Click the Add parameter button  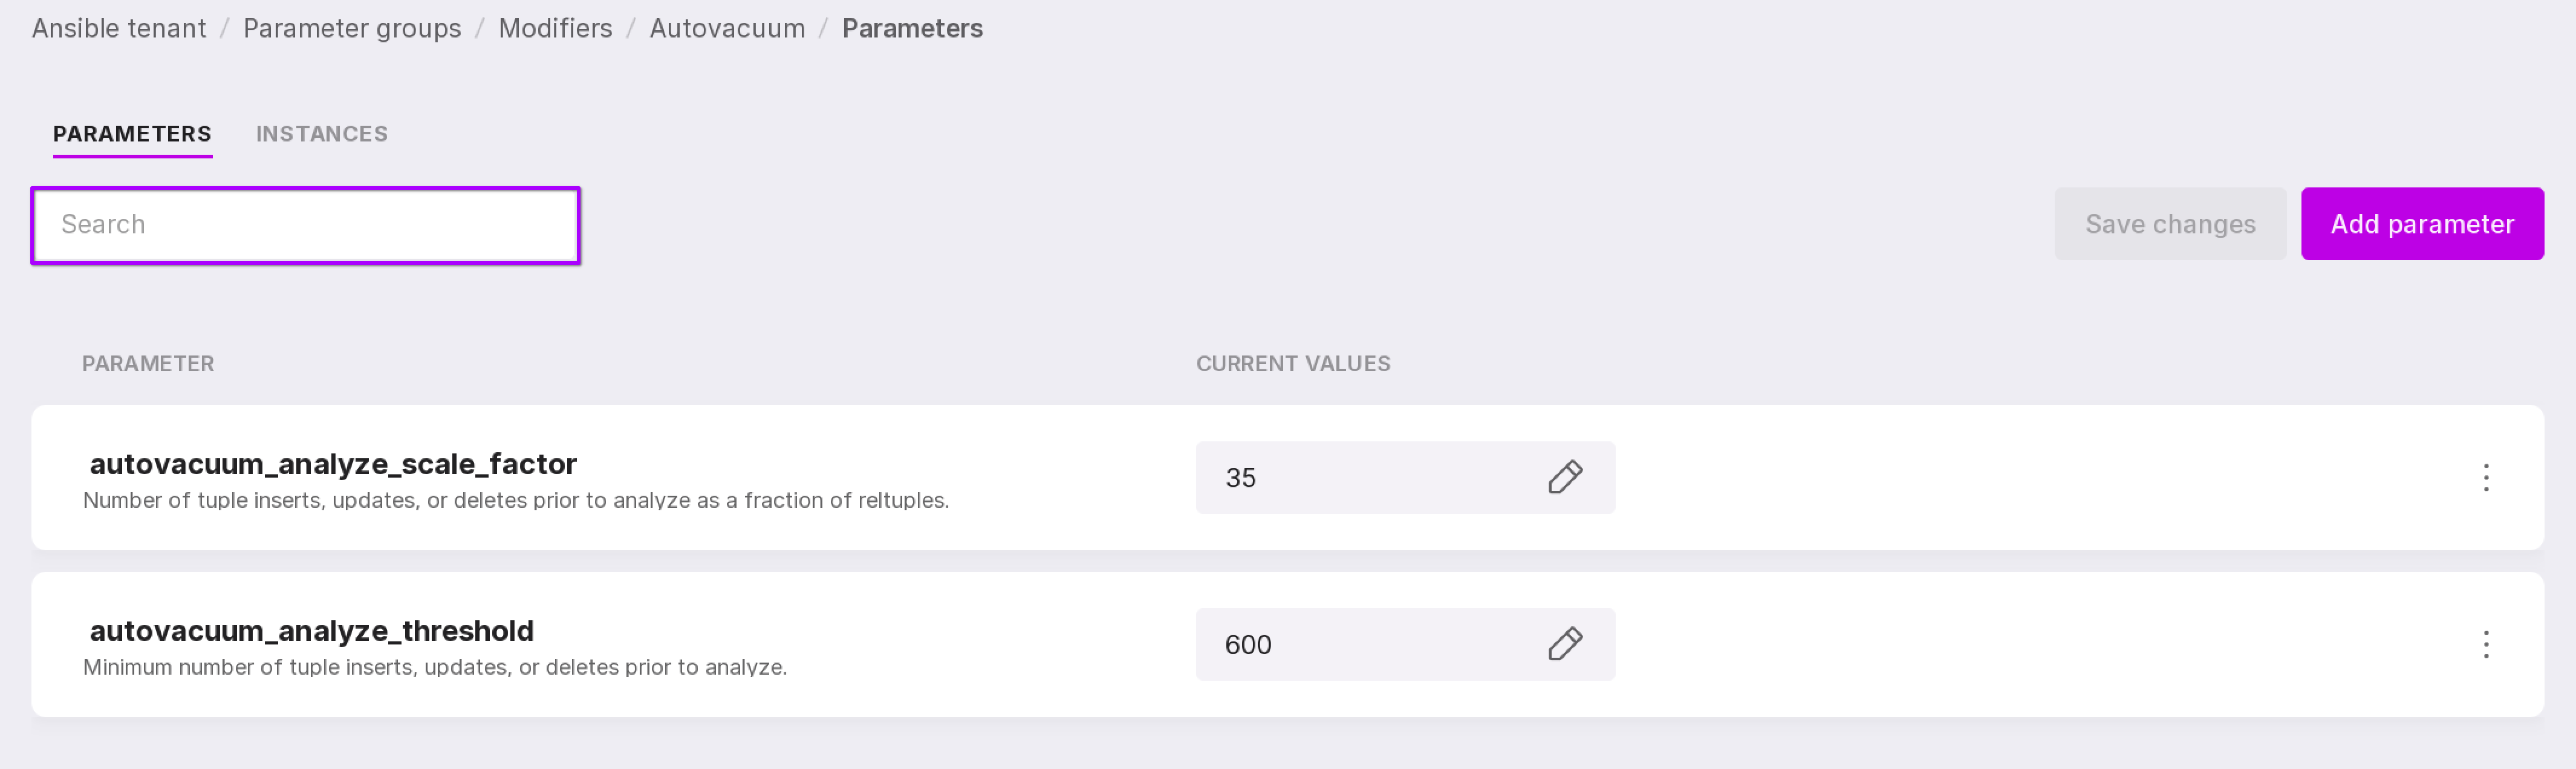[x=2421, y=224]
